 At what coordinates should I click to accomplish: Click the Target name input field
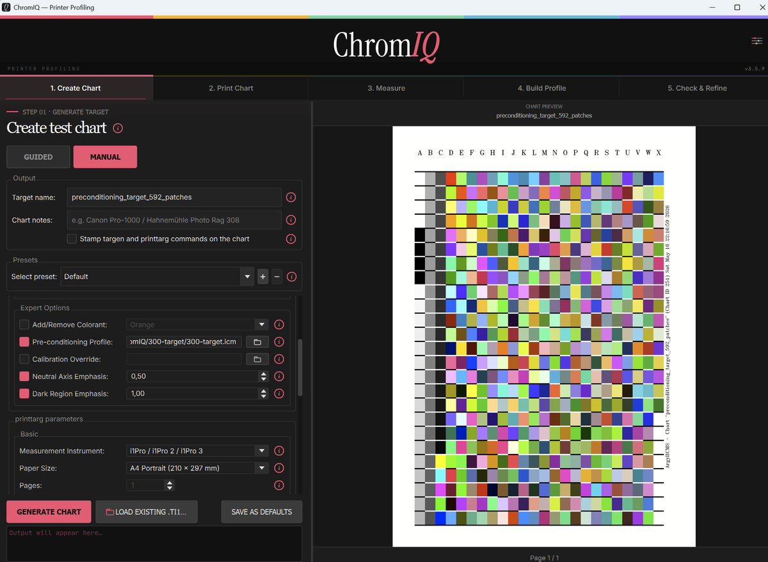(x=174, y=197)
